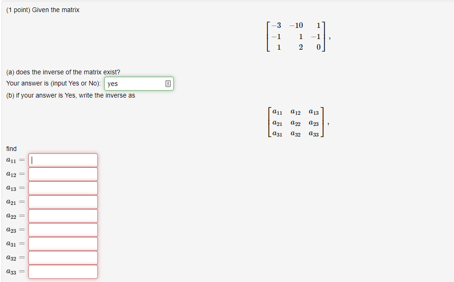Click the a12 answer input box
454x282 pixels.
62,174
